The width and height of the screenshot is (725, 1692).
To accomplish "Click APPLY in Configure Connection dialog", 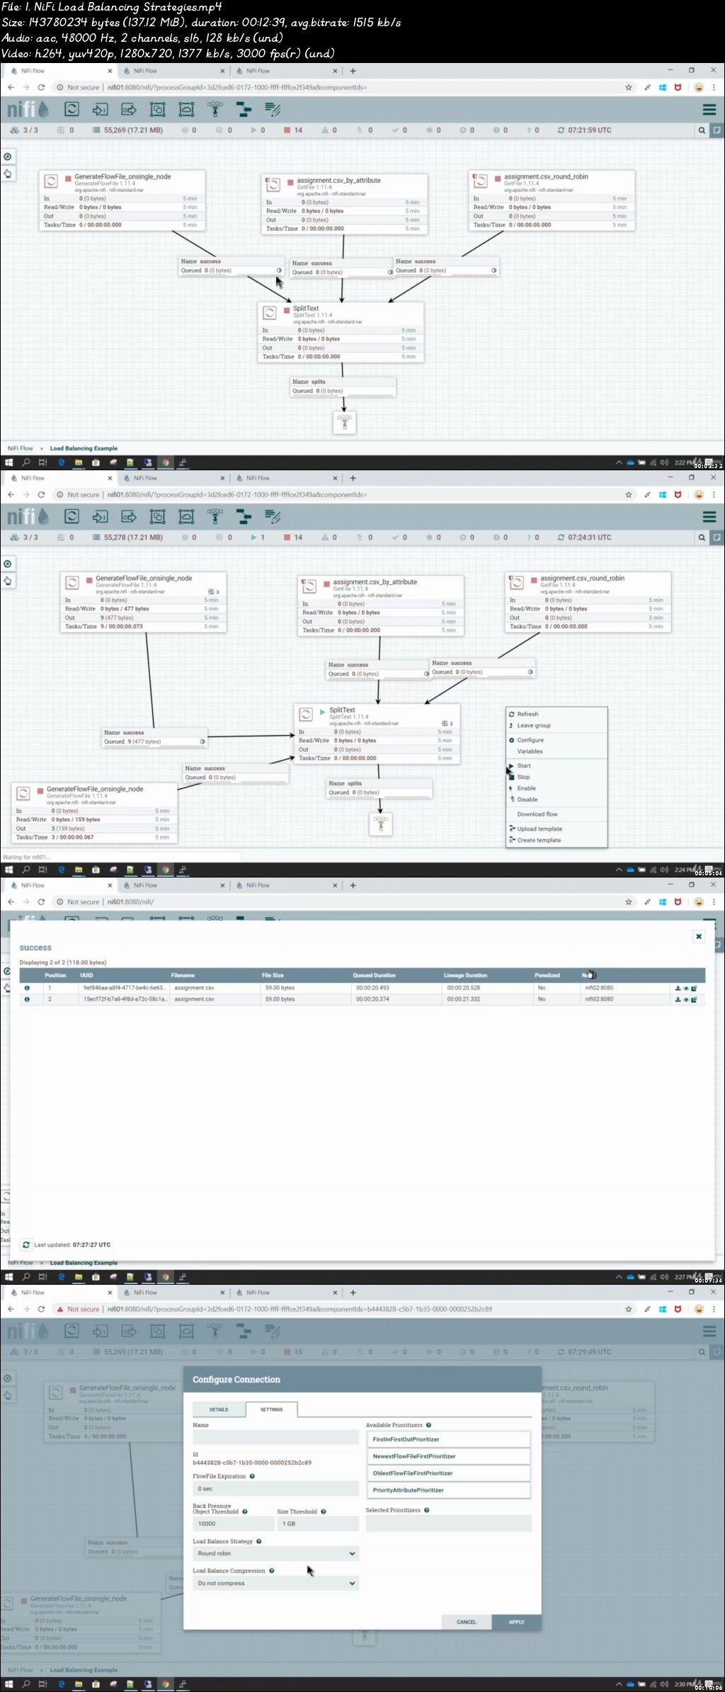I will click(x=517, y=1622).
